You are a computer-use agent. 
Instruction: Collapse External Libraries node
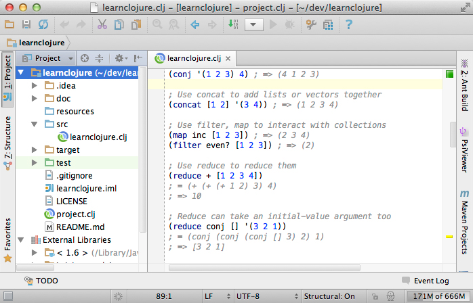(x=21, y=239)
